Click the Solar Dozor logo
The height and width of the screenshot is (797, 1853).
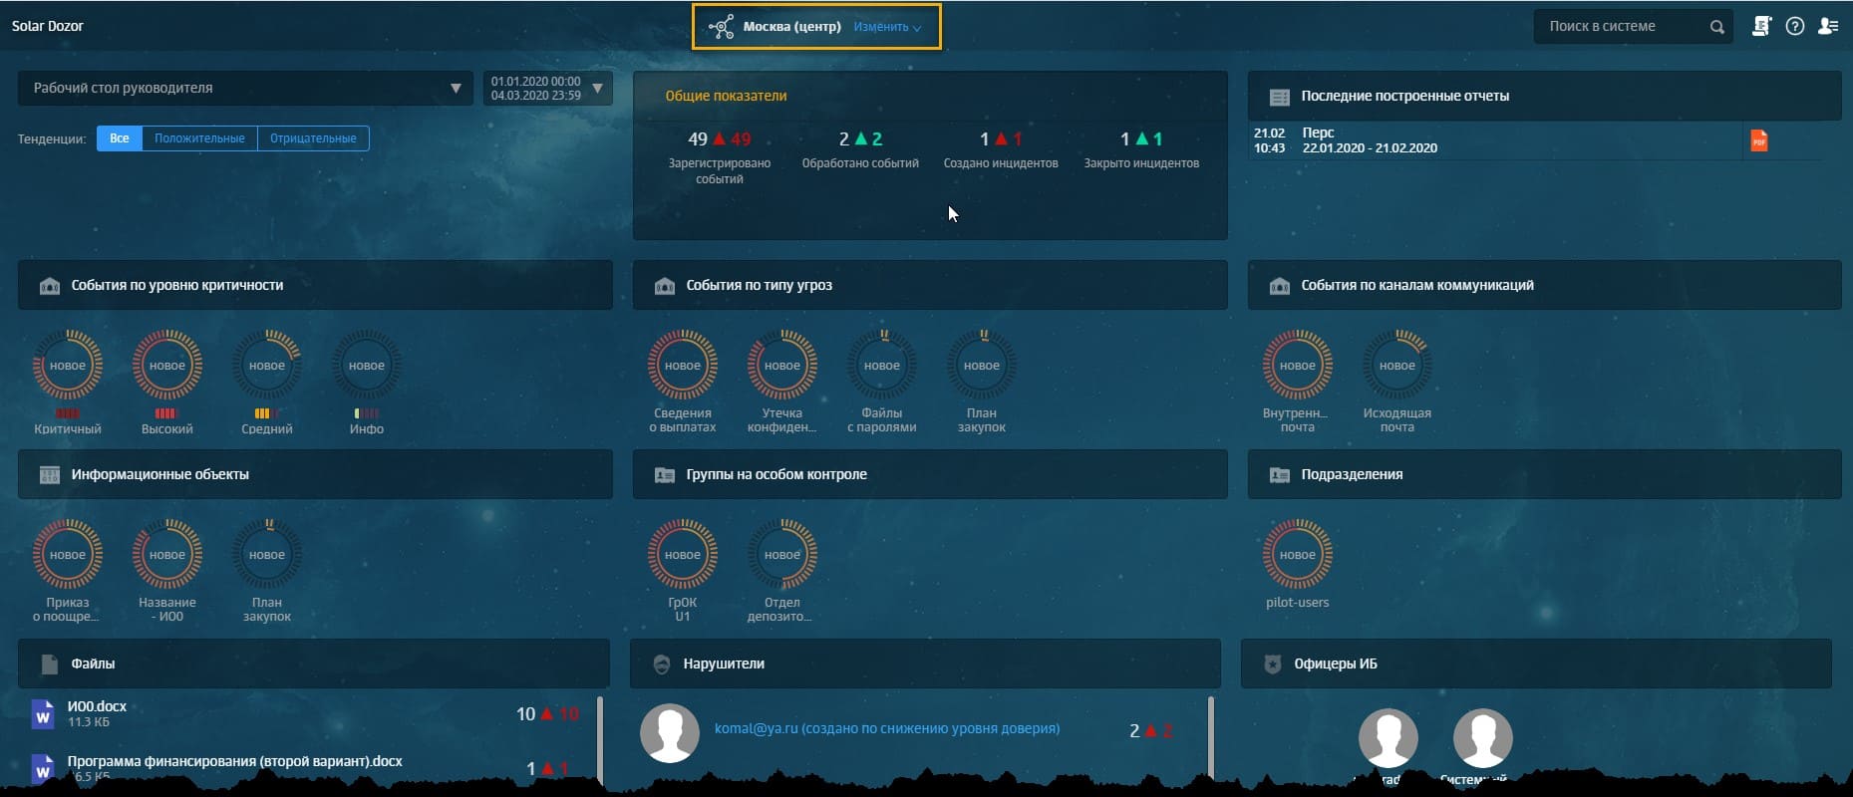click(48, 27)
